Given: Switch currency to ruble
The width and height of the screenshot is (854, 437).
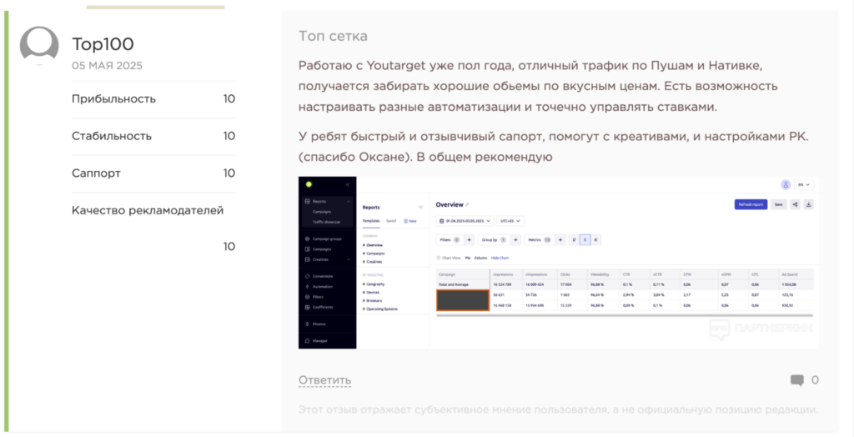Looking at the screenshot, I should point(574,239).
